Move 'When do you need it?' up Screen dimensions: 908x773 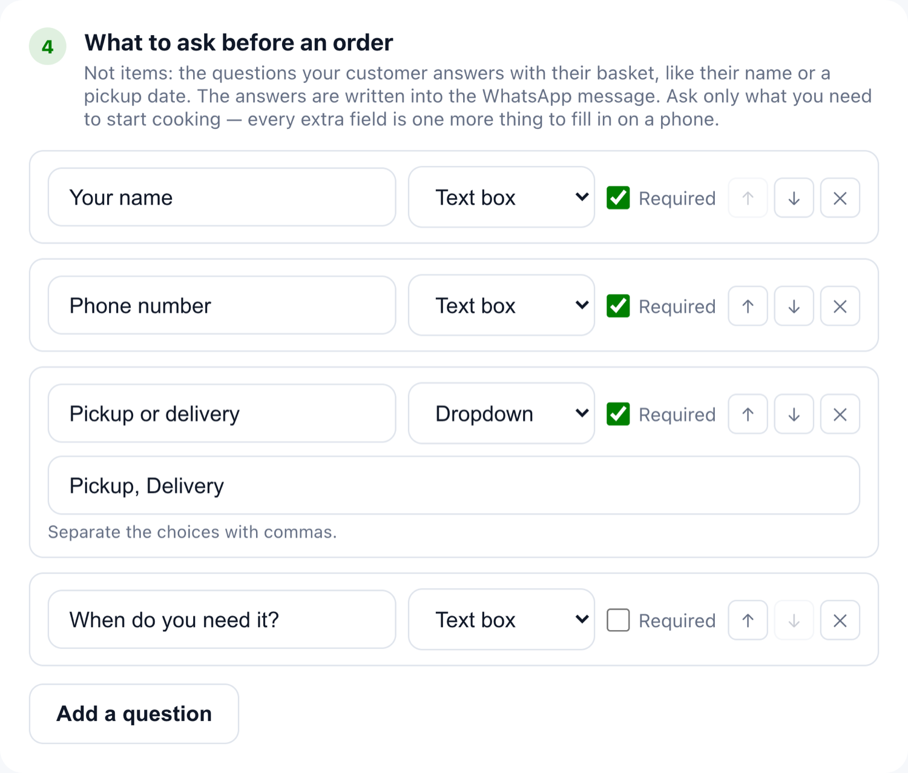click(748, 620)
